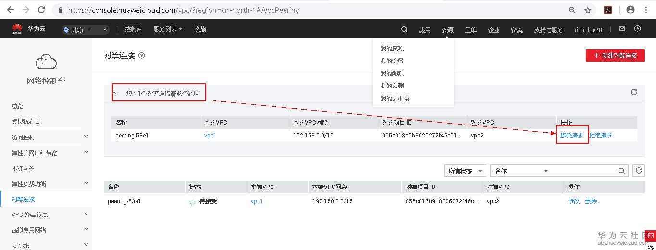Open the PDF extension icon in Chrome
Viewport: 656px width, 250px height.
pos(608,10)
